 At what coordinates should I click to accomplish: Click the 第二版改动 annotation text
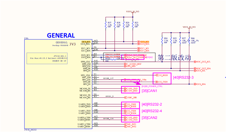174,58
